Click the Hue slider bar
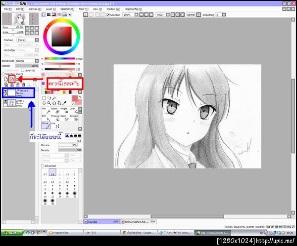297x246 pixels. (x=60, y=59)
